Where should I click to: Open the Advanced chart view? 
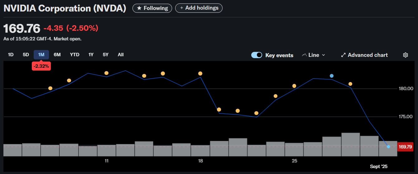(364, 55)
